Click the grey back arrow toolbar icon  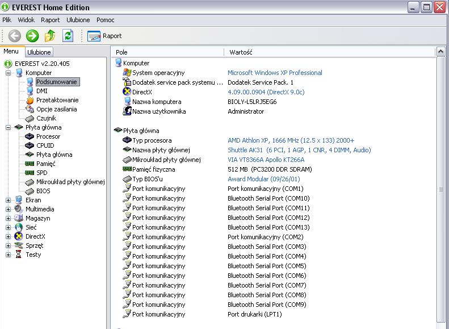coord(14,36)
